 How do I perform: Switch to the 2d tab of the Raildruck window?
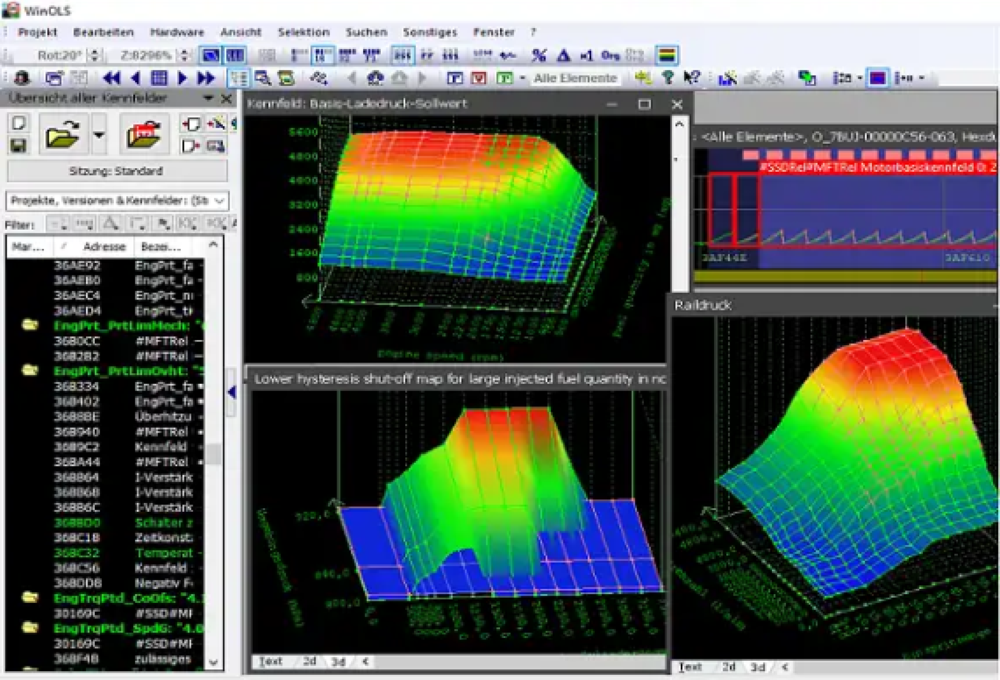[729, 666]
